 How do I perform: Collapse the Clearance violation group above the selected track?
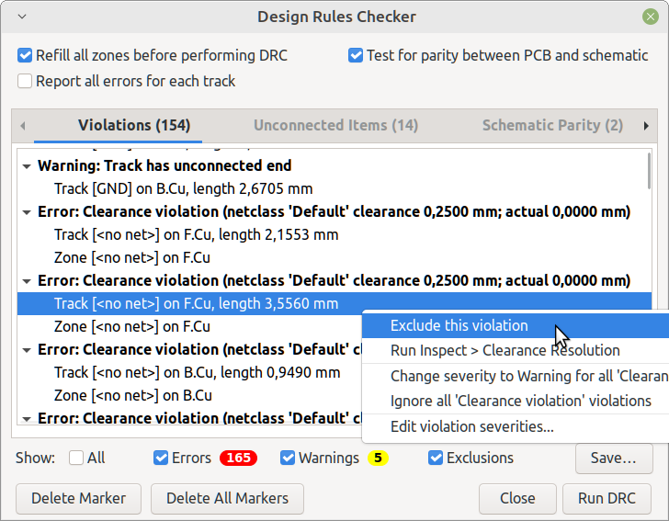27,280
